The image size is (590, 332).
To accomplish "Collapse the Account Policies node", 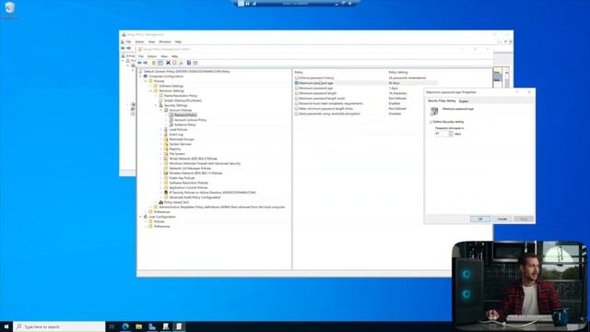I will [x=161, y=111].
